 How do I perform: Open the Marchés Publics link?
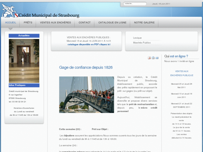(142, 43)
